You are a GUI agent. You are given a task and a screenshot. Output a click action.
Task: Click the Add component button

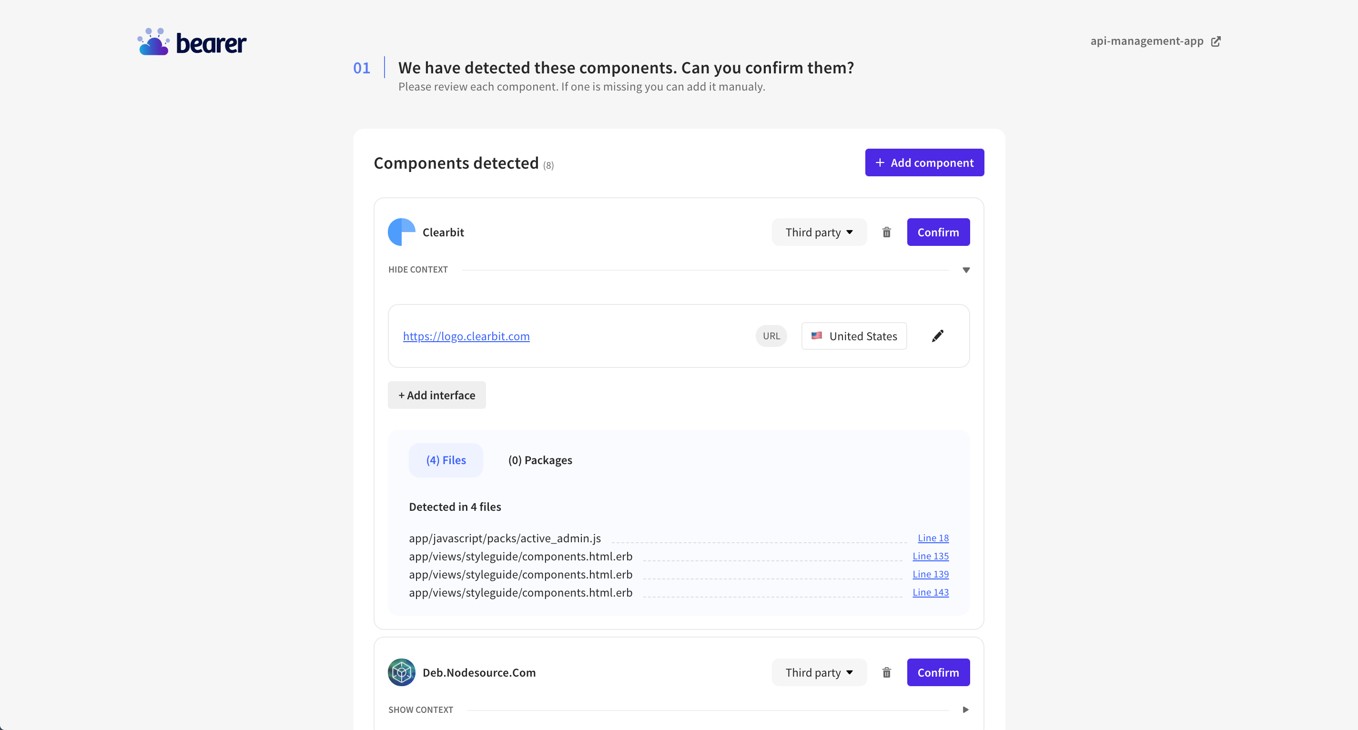point(924,162)
